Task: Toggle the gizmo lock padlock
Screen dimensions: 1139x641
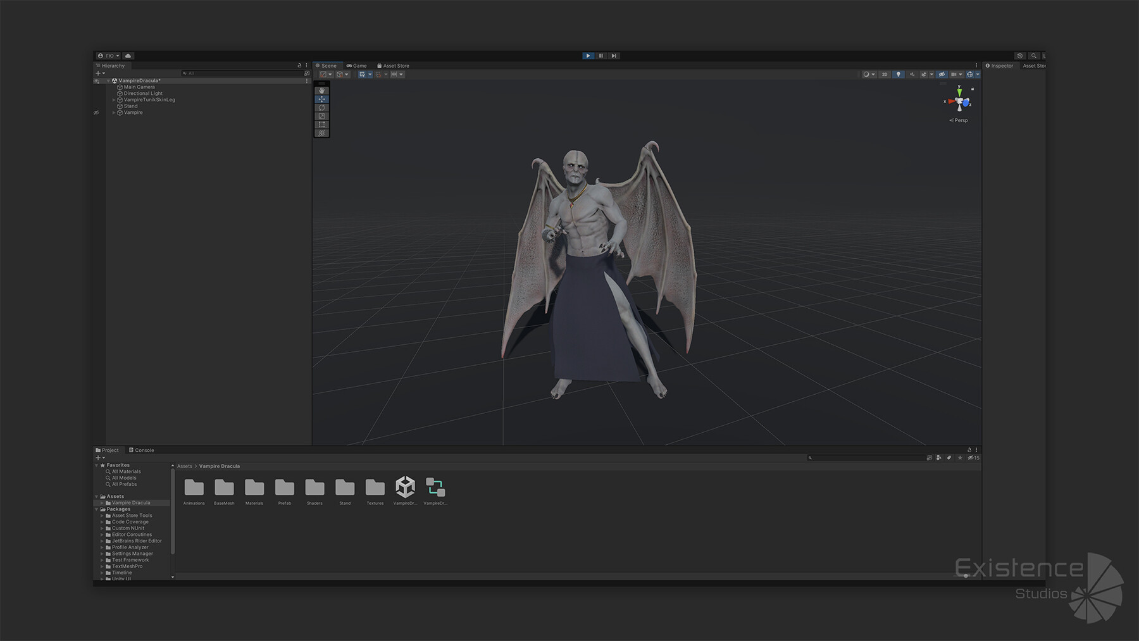Action: 973,89
